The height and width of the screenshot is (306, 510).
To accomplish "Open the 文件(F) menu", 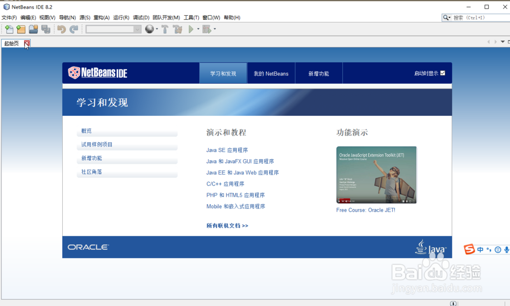I will coord(9,17).
